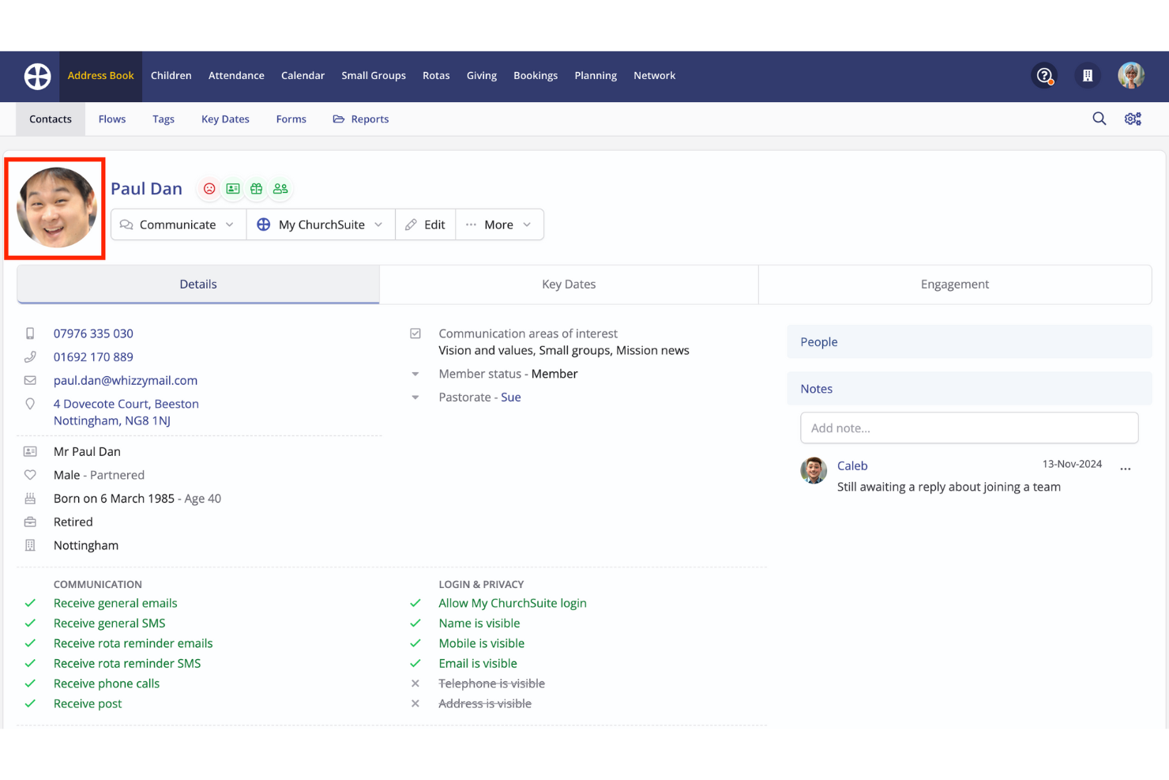This screenshot has width=1169, height=780.
Task: Open the help question mark icon
Action: click(x=1044, y=76)
